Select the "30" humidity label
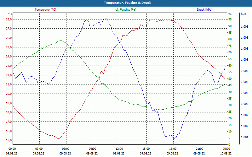The height and width of the screenshot is (157, 252). (x=230, y=105)
